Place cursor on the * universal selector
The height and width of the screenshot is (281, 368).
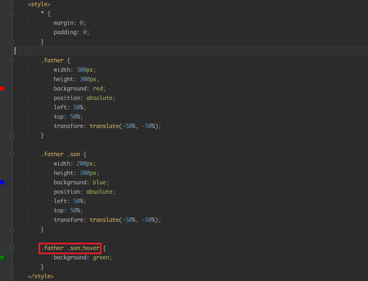coord(42,13)
